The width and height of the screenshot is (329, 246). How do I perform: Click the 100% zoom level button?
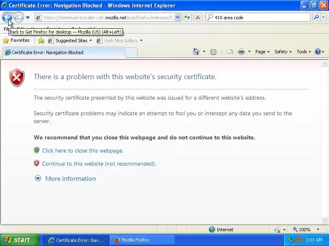click(x=302, y=230)
